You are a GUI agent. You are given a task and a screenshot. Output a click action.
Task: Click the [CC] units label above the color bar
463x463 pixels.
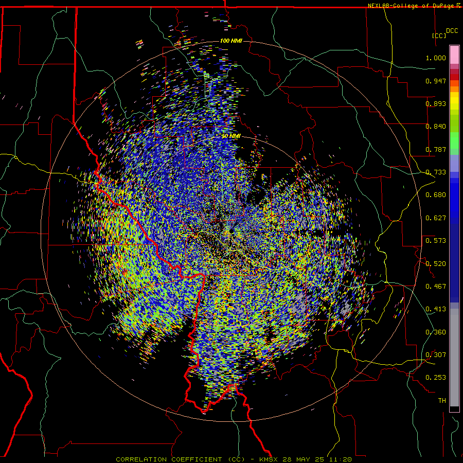pos(439,35)
